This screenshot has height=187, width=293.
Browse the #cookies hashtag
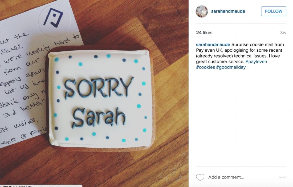[205, 67]
